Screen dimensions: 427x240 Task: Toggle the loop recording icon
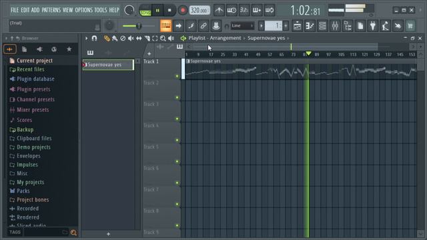(x=270, y=10)
